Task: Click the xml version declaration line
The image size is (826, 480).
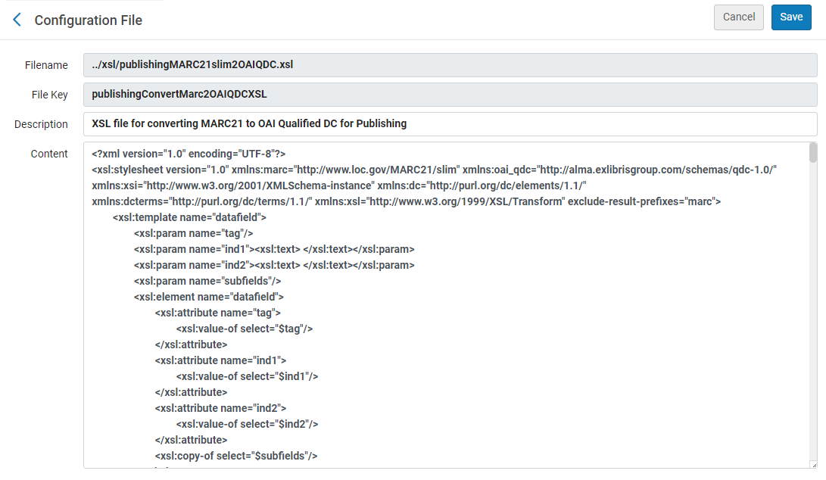Action: point(189,154)
